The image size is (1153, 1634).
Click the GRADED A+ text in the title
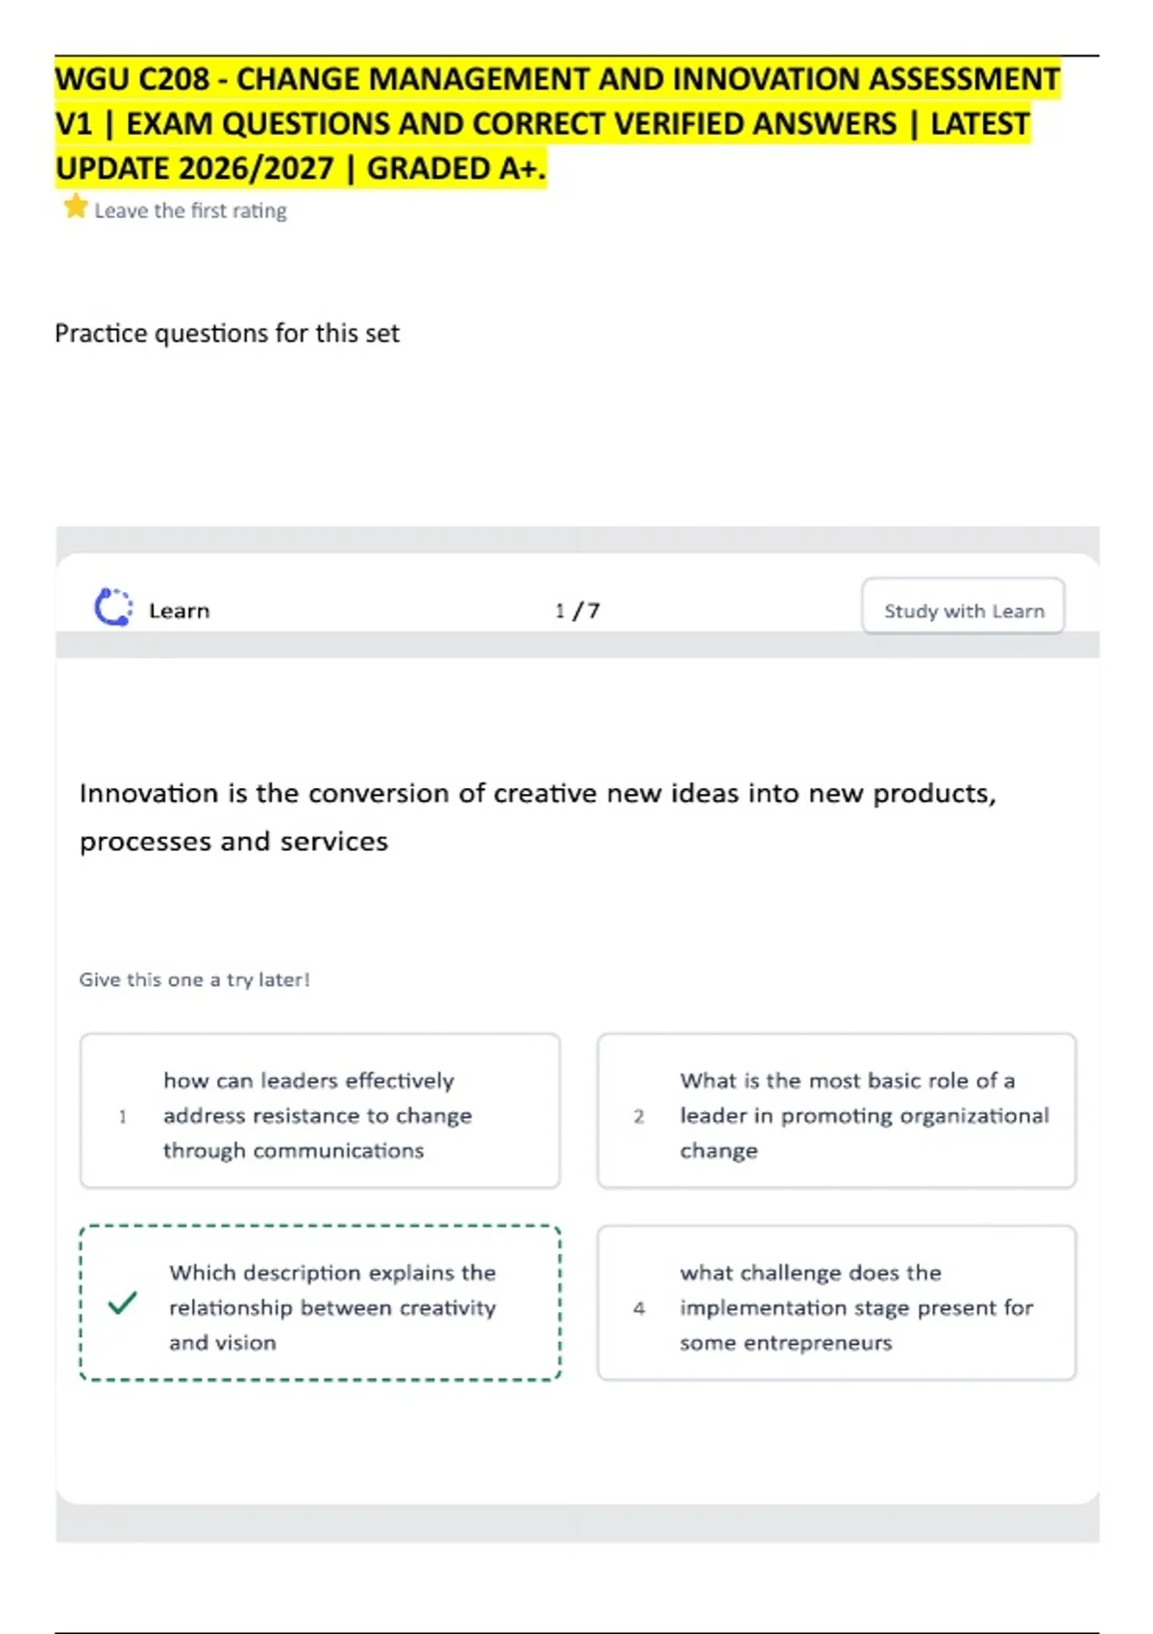tap(456, 169)
